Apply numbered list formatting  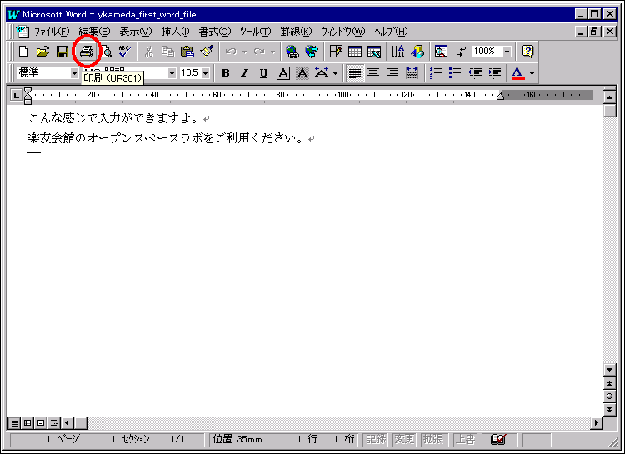pyautogui.click(x=436, y=73)
